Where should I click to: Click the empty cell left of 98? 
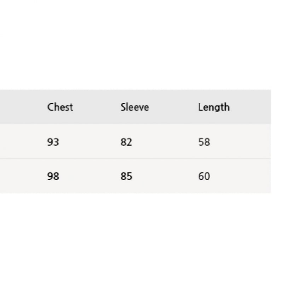pyautogui.click(x=22, y=176)
